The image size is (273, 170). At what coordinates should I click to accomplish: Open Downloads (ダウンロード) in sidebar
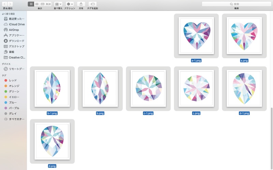pyautogui.click(x=14, y=41)
